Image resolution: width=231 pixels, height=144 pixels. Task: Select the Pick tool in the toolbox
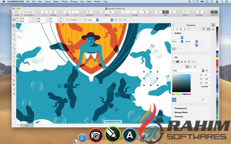point(14,26)
